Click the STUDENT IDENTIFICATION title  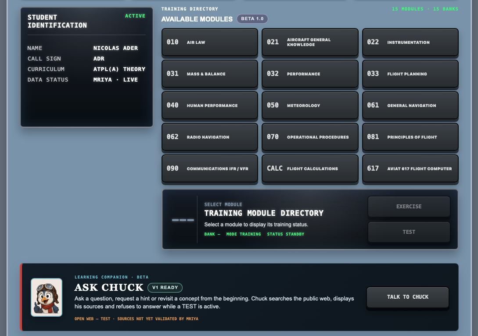pos(58,21)
